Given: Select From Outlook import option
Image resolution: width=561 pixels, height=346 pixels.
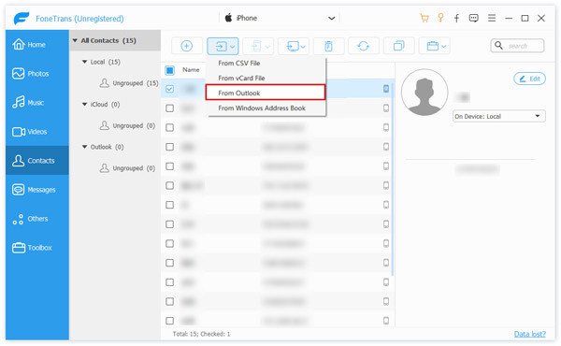Looking at the screenshot, I should click(x=266, y=93).
